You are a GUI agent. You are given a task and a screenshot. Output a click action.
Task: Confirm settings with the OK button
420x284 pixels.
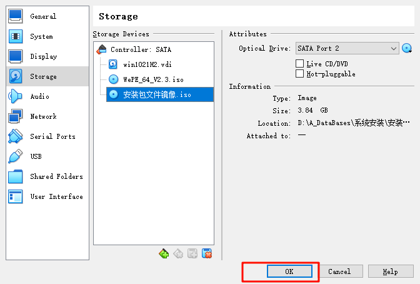[x=289, y=271]
